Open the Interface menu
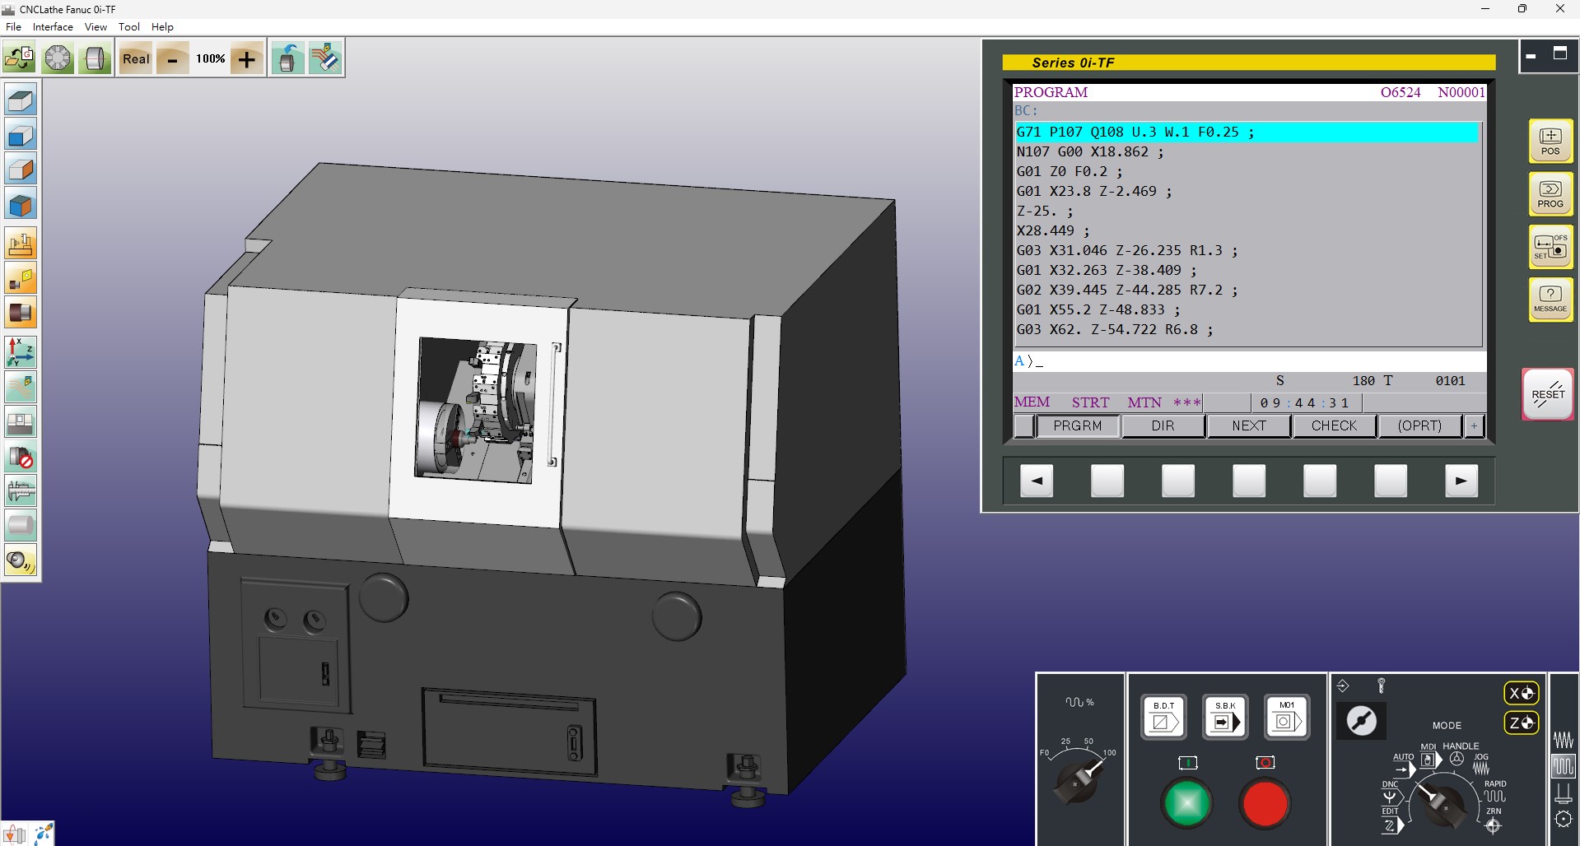Image resolution: width=1580 pixels, height=846 pixels. click(53, 26)
